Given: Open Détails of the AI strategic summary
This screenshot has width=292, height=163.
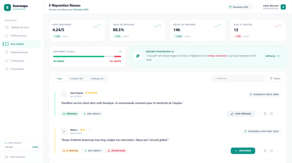Looking at the screenshot, I should click(x=272, y=56).
